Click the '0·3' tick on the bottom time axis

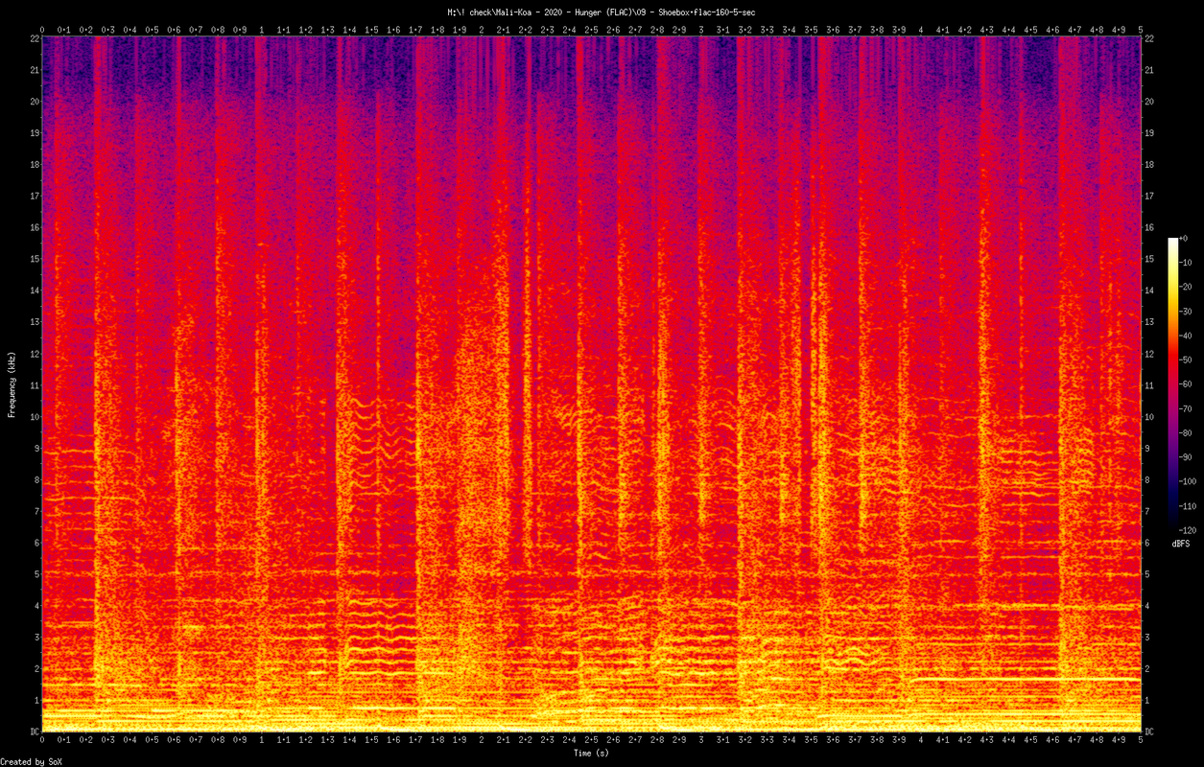(x=108, y=740)
